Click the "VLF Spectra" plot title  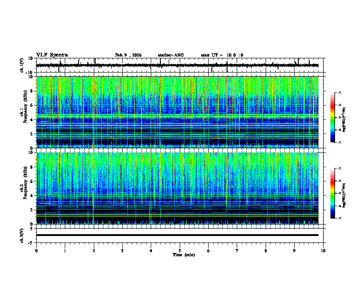pos(52,55)
